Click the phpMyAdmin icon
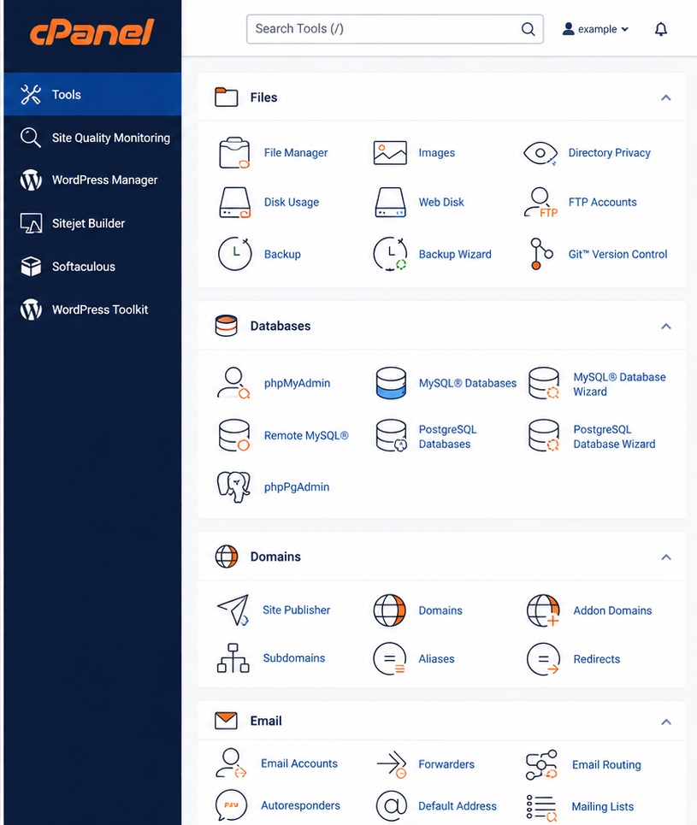697x825 pixels. pyautogui.click(x=233, y=383)
